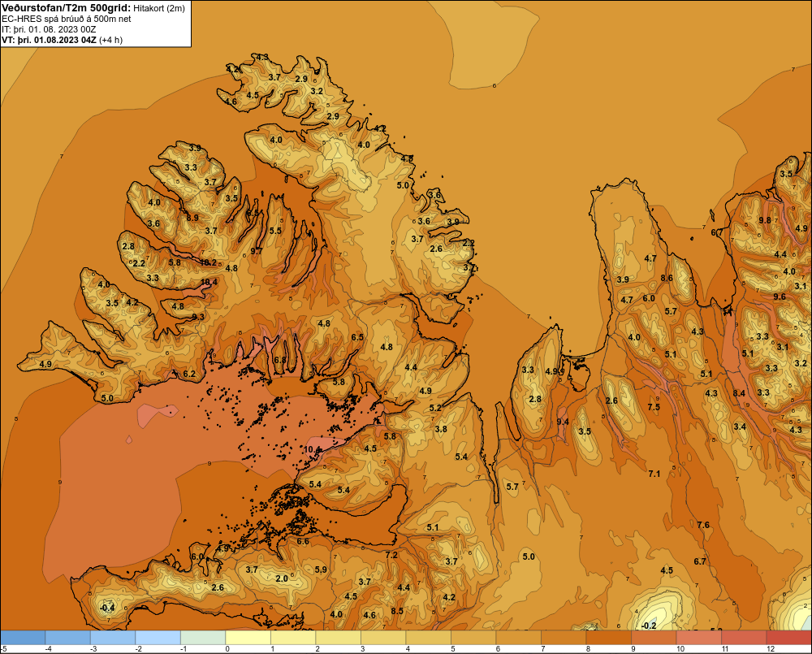The image size is (812, 654).
Task: Select the legend swatch between -5 and -4
Action: (x=23, y=638)
